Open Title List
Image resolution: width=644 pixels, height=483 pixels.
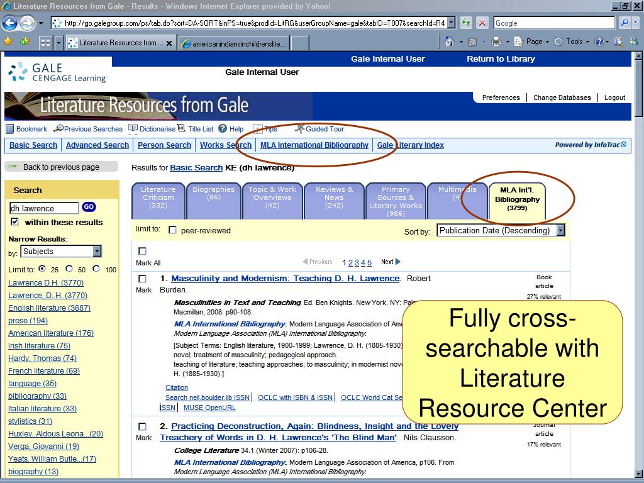point(196,129)
